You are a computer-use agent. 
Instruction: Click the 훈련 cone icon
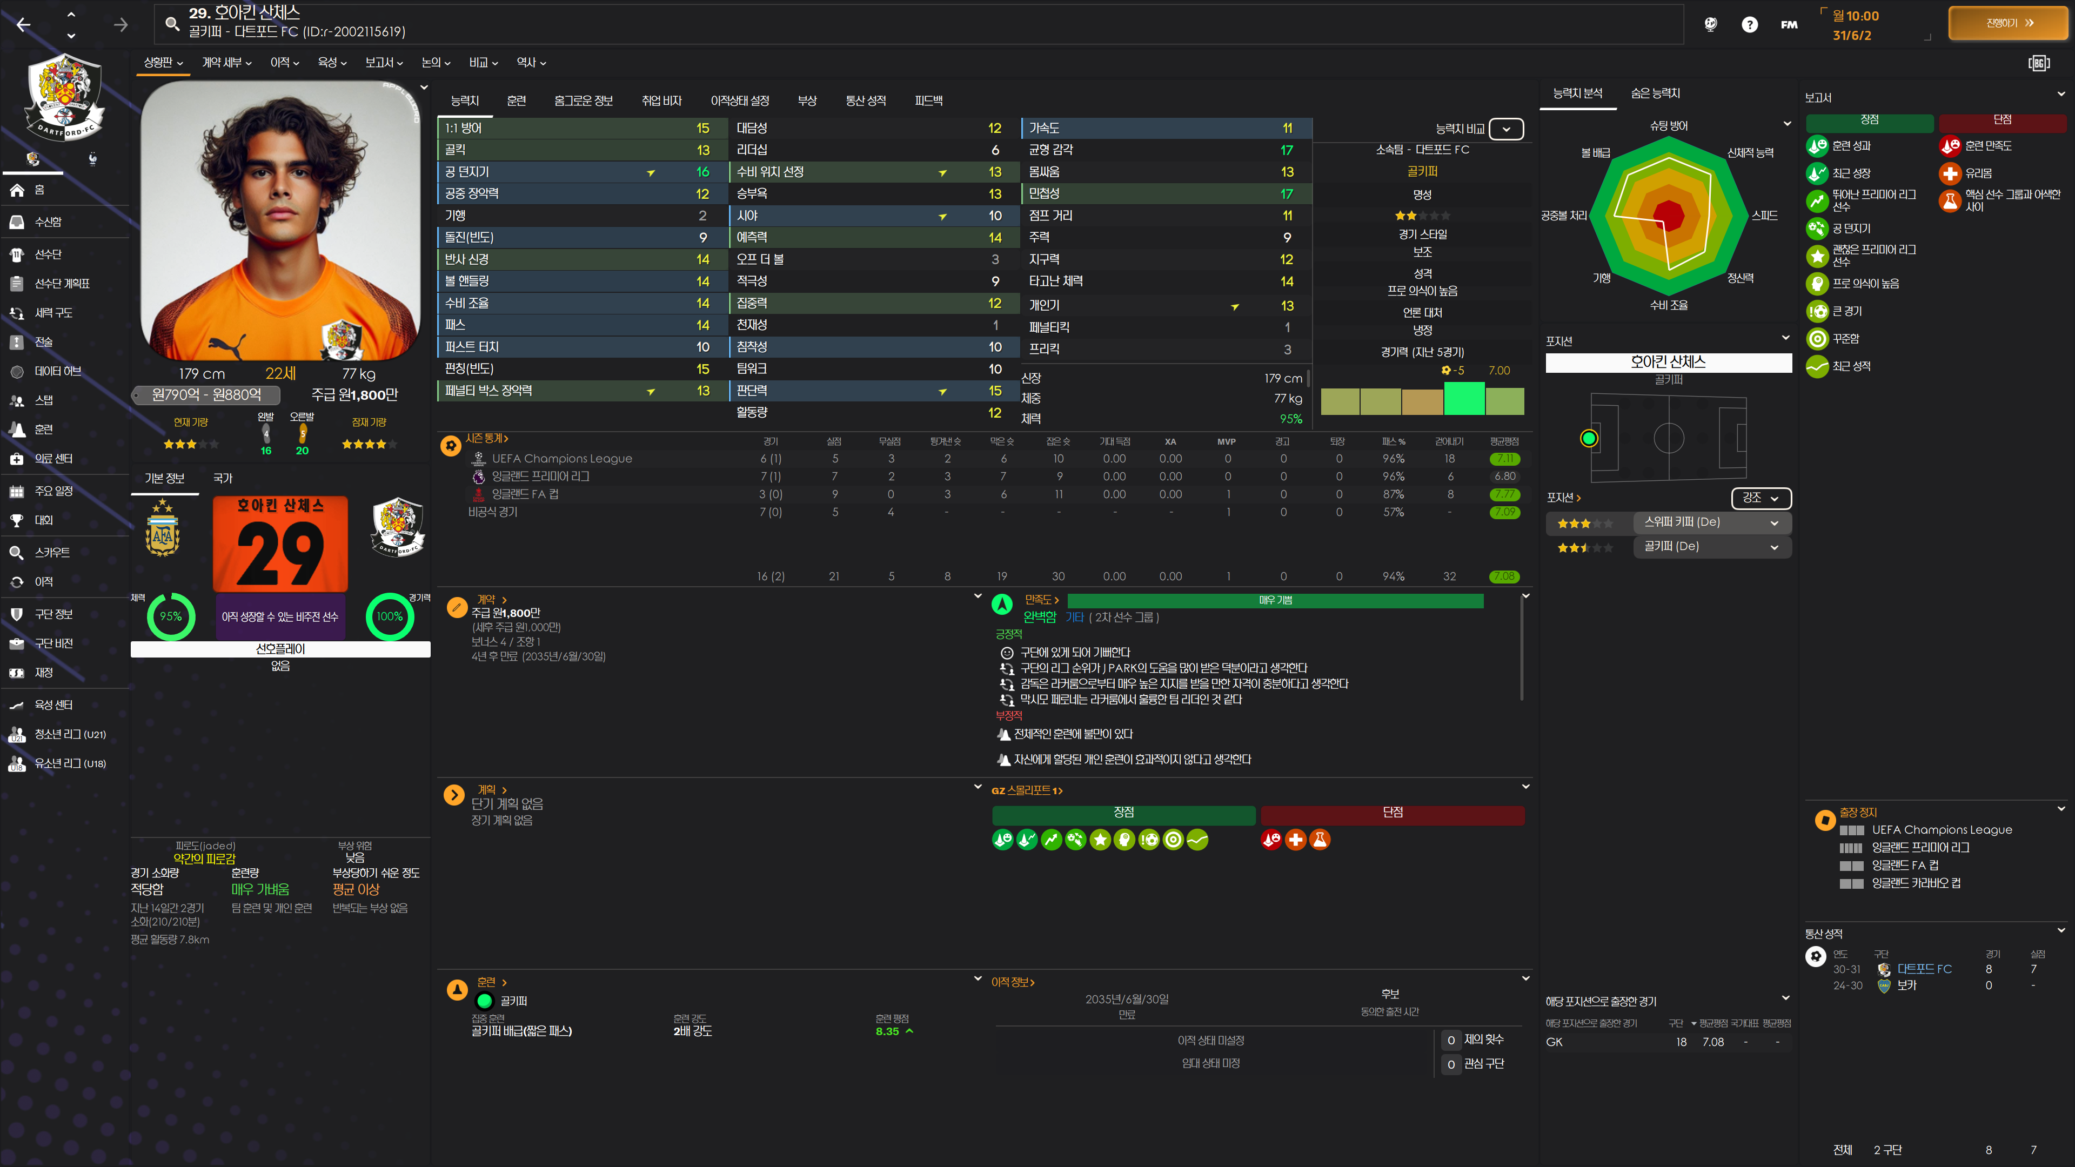(457, 990)
